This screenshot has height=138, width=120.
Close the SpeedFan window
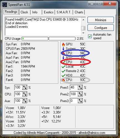point(110,4)
